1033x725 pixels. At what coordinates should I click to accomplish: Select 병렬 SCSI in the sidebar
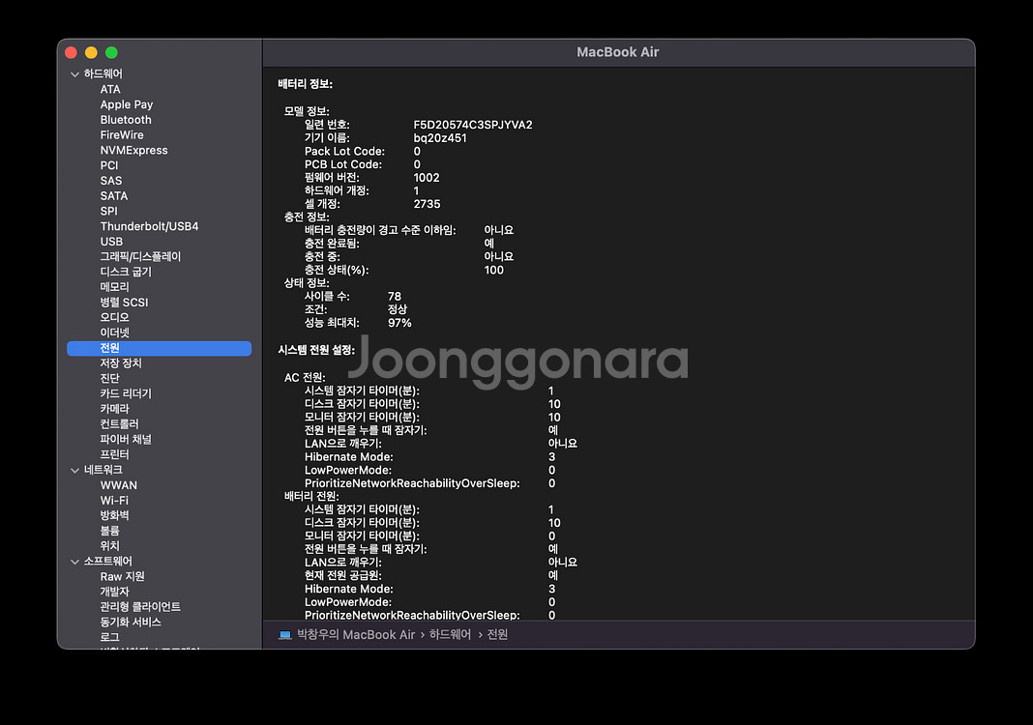(x=124, y=303)
